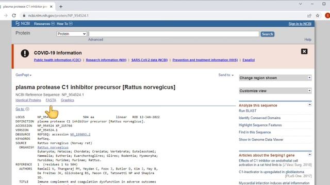Bookmark this page with the star icon
The image size is (330, 185).
(x=318, y=15)
